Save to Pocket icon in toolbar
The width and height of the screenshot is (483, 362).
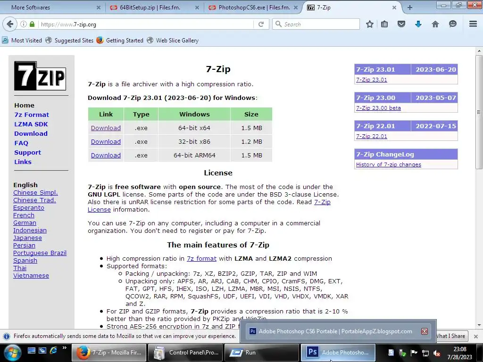pyautogui.click(x=401, y=24)
